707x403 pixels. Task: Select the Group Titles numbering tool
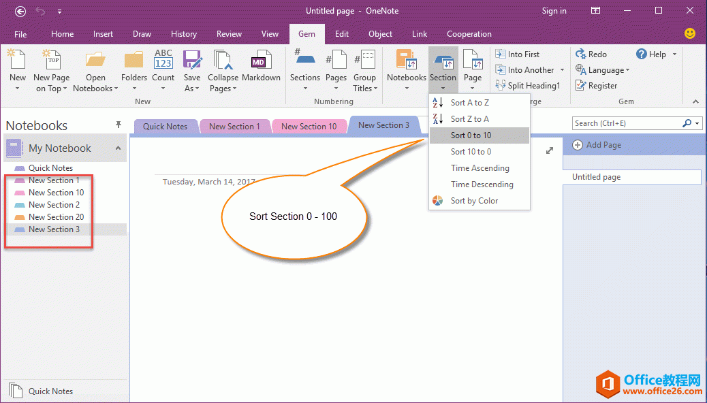(365, 71)
